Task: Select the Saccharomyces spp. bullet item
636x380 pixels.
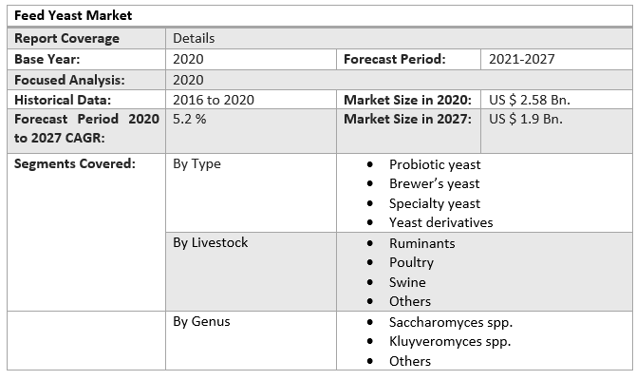Action: pos(451,322)
